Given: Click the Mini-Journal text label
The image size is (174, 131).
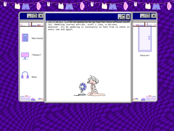Looking at the screenshot, I should click(x=37, y=38).
